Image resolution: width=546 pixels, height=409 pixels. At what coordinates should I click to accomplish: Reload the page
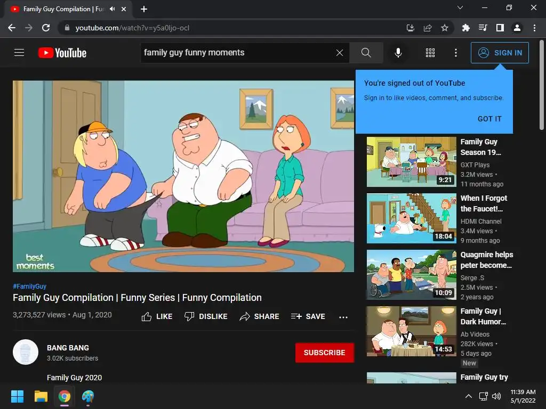pyautogui.click(x=46, y=28)
